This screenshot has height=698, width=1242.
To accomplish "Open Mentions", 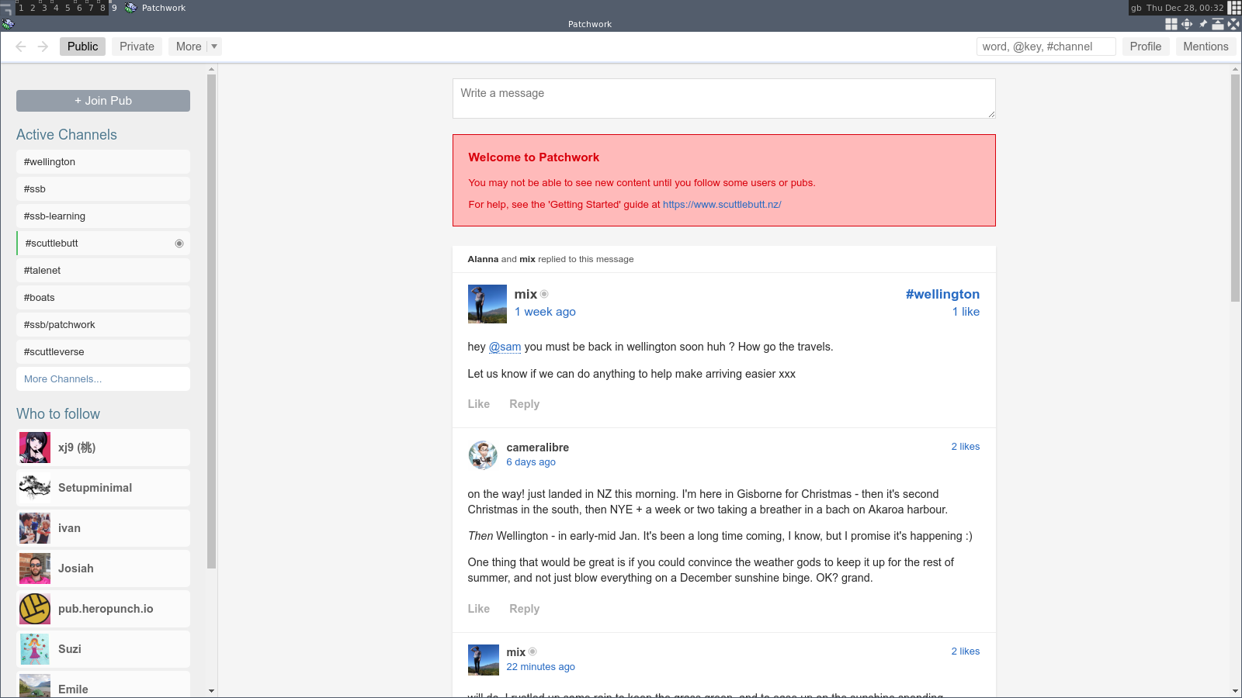I will (1206, 47).
